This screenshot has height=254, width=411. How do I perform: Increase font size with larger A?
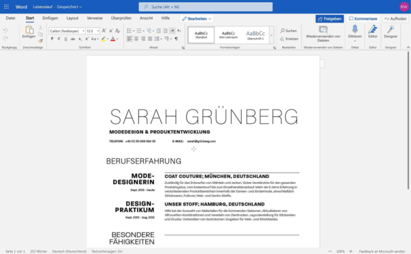pos(104,31)
